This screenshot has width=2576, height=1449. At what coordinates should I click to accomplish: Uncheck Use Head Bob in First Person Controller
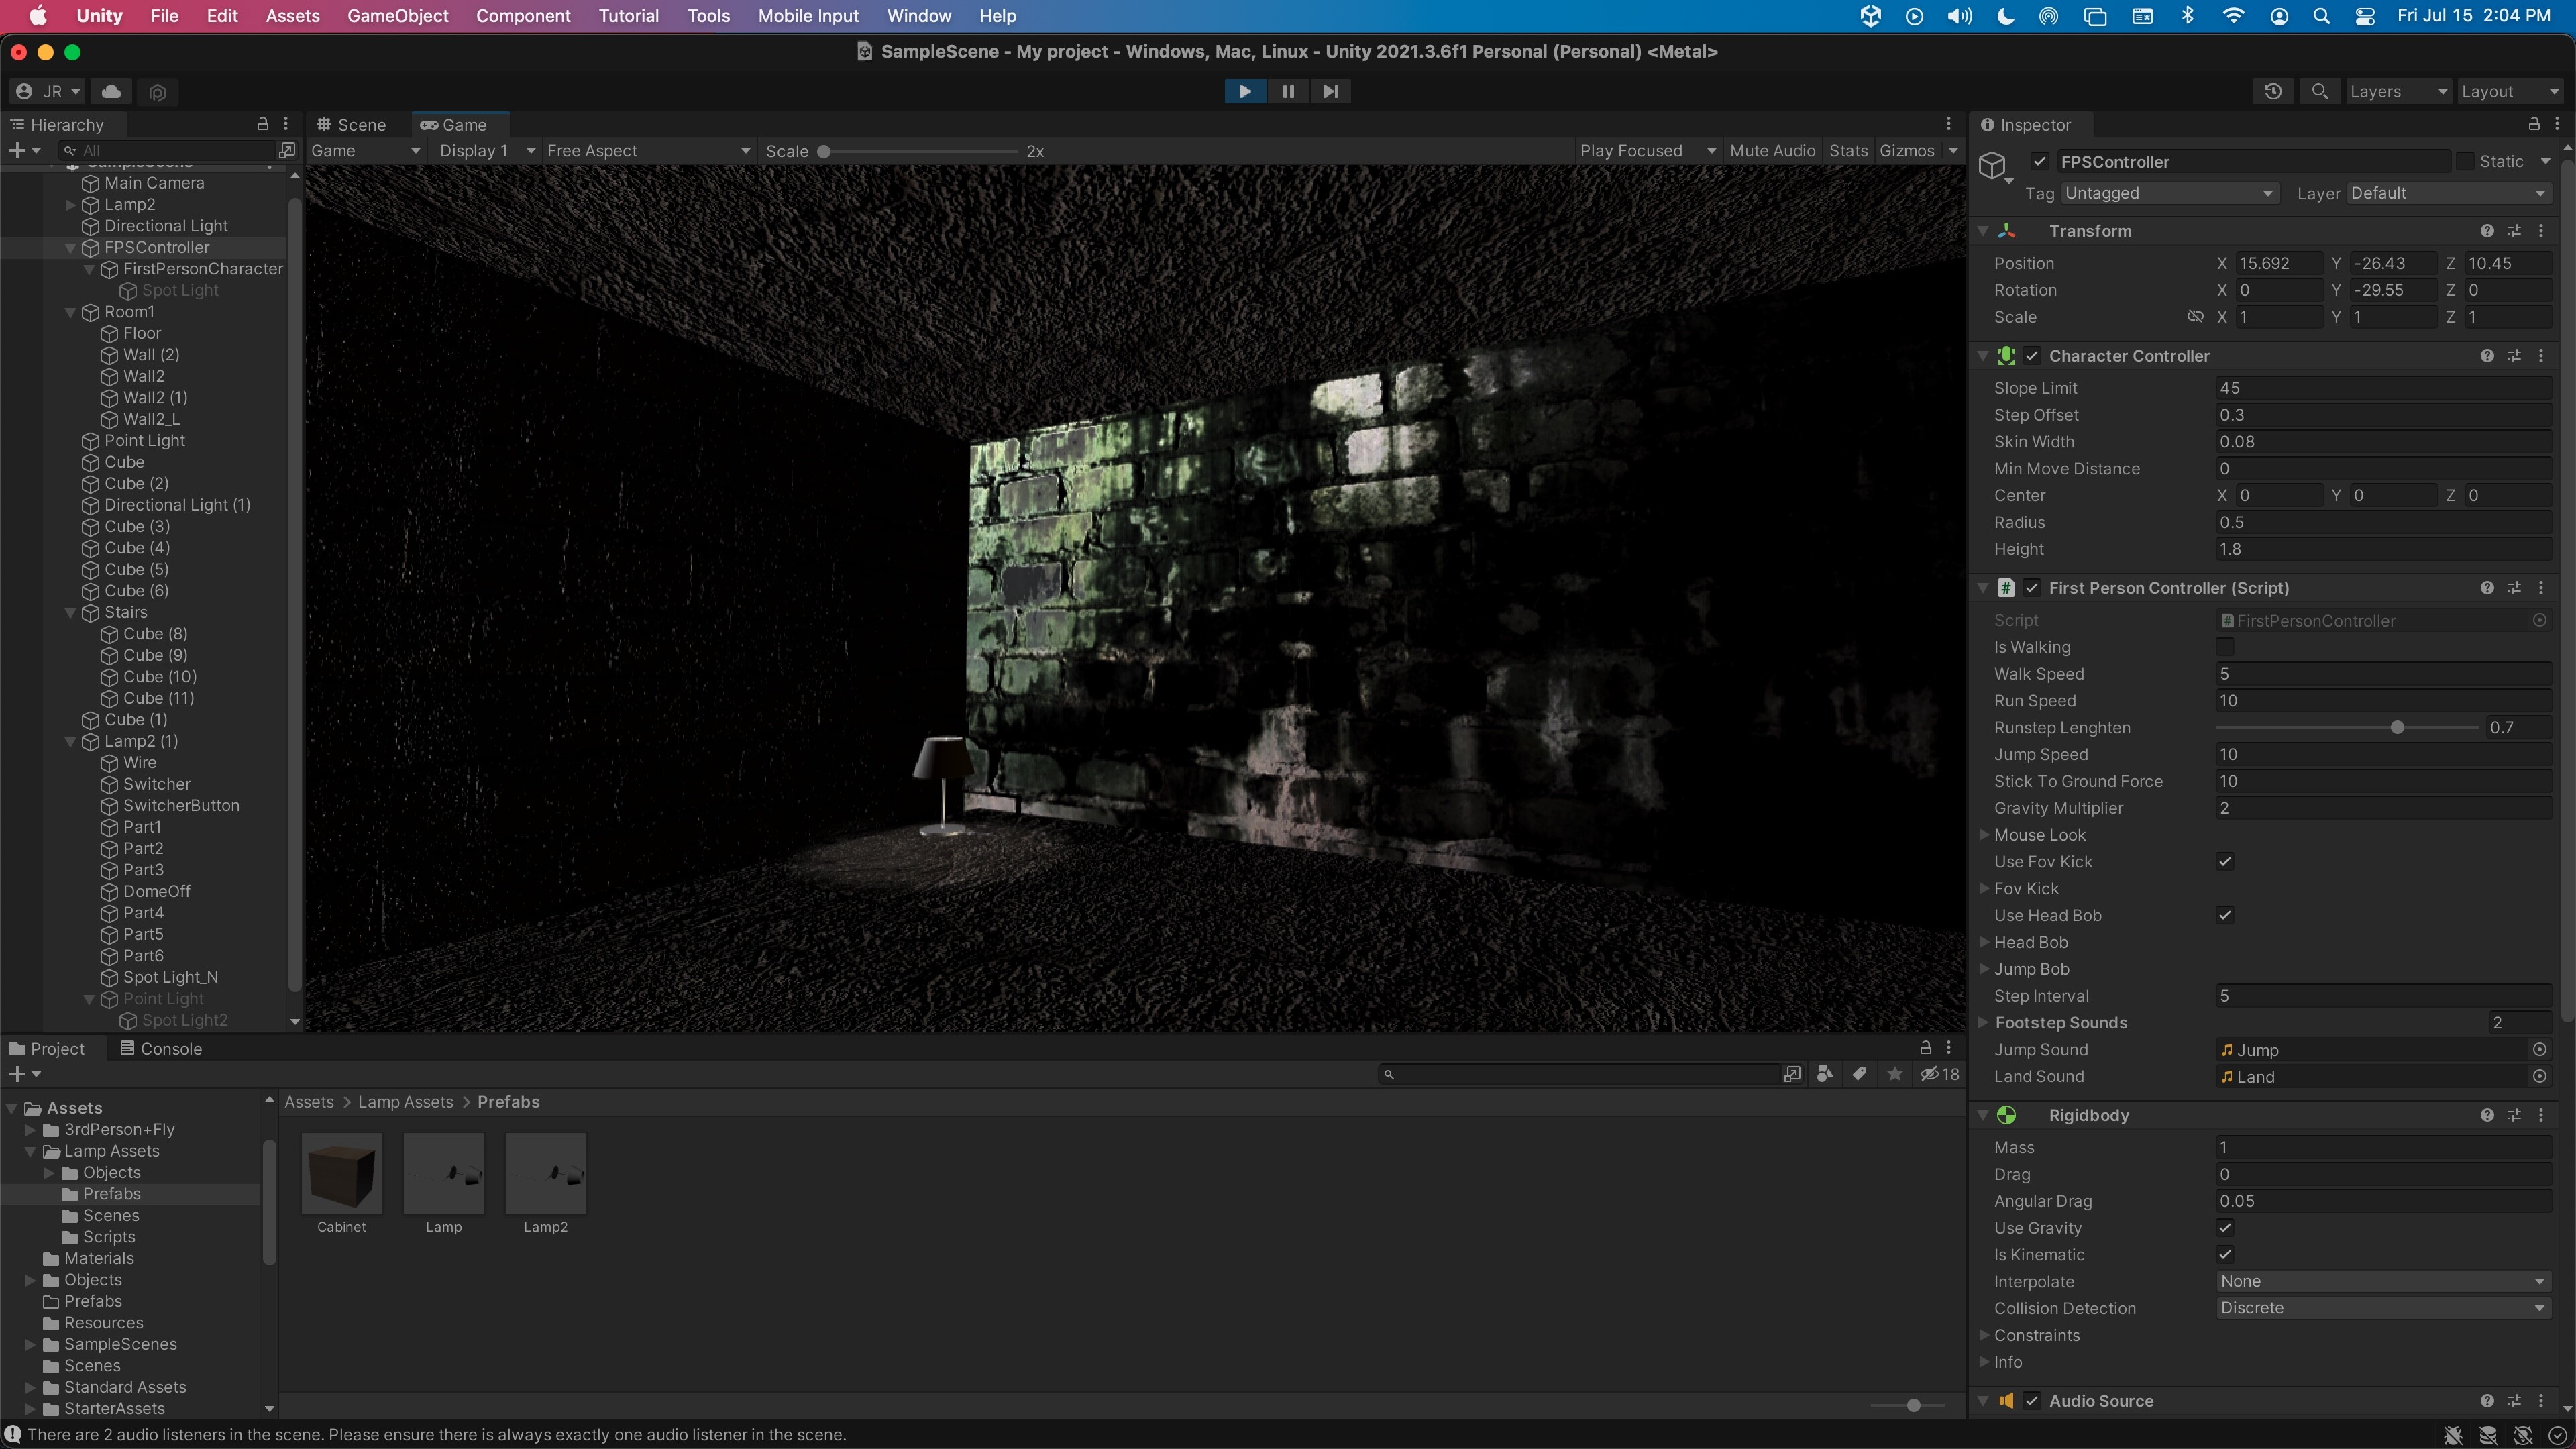2225,914
